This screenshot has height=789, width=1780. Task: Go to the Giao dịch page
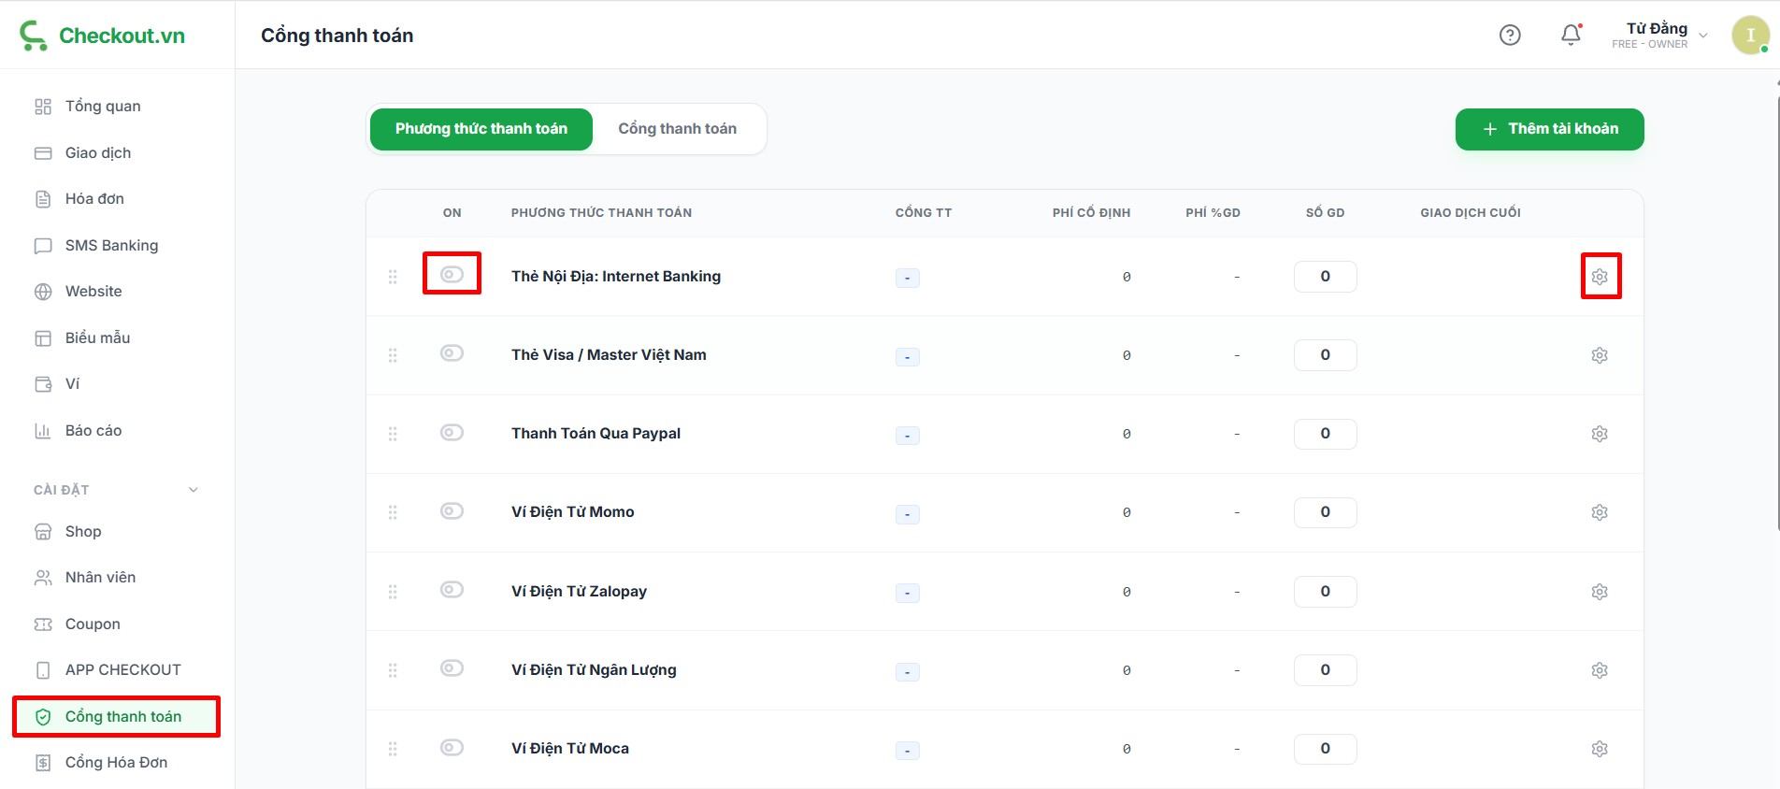pos(98,153)
